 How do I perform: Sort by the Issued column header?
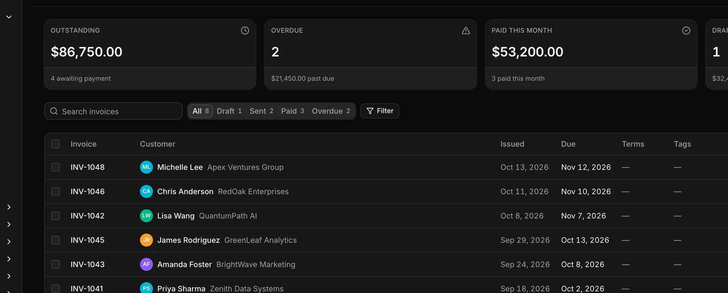(512, 144)
